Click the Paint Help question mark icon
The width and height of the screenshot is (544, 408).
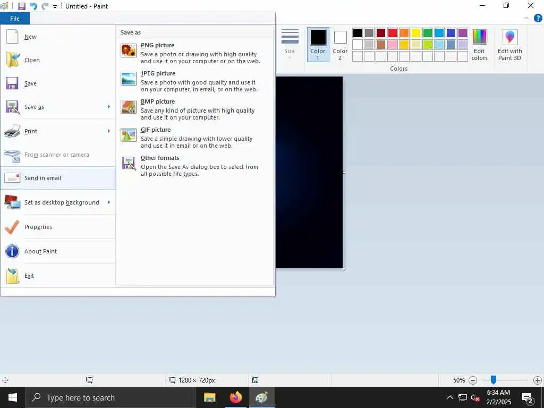tap(538, 18)
